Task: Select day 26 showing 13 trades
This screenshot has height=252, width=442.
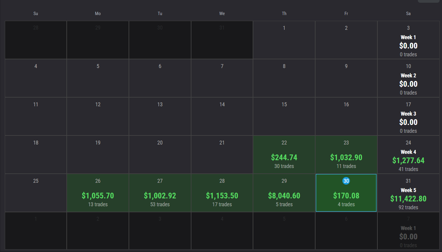Action: click(x=98, y=193)
